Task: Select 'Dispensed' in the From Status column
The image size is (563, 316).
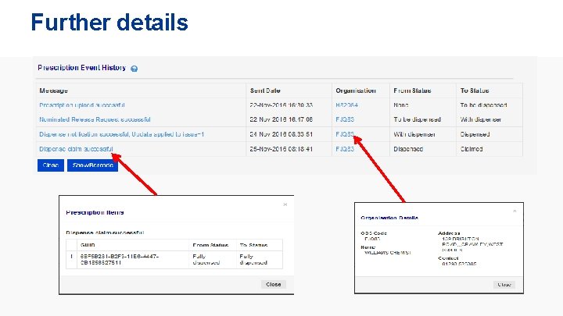Action: point(408,149)
